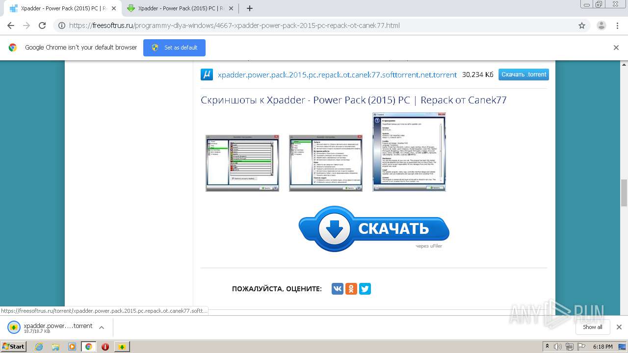This screenshot has height=353, width=628.
Task: Open the first Xpadder screenshot thumbnail
Action: 242,163
